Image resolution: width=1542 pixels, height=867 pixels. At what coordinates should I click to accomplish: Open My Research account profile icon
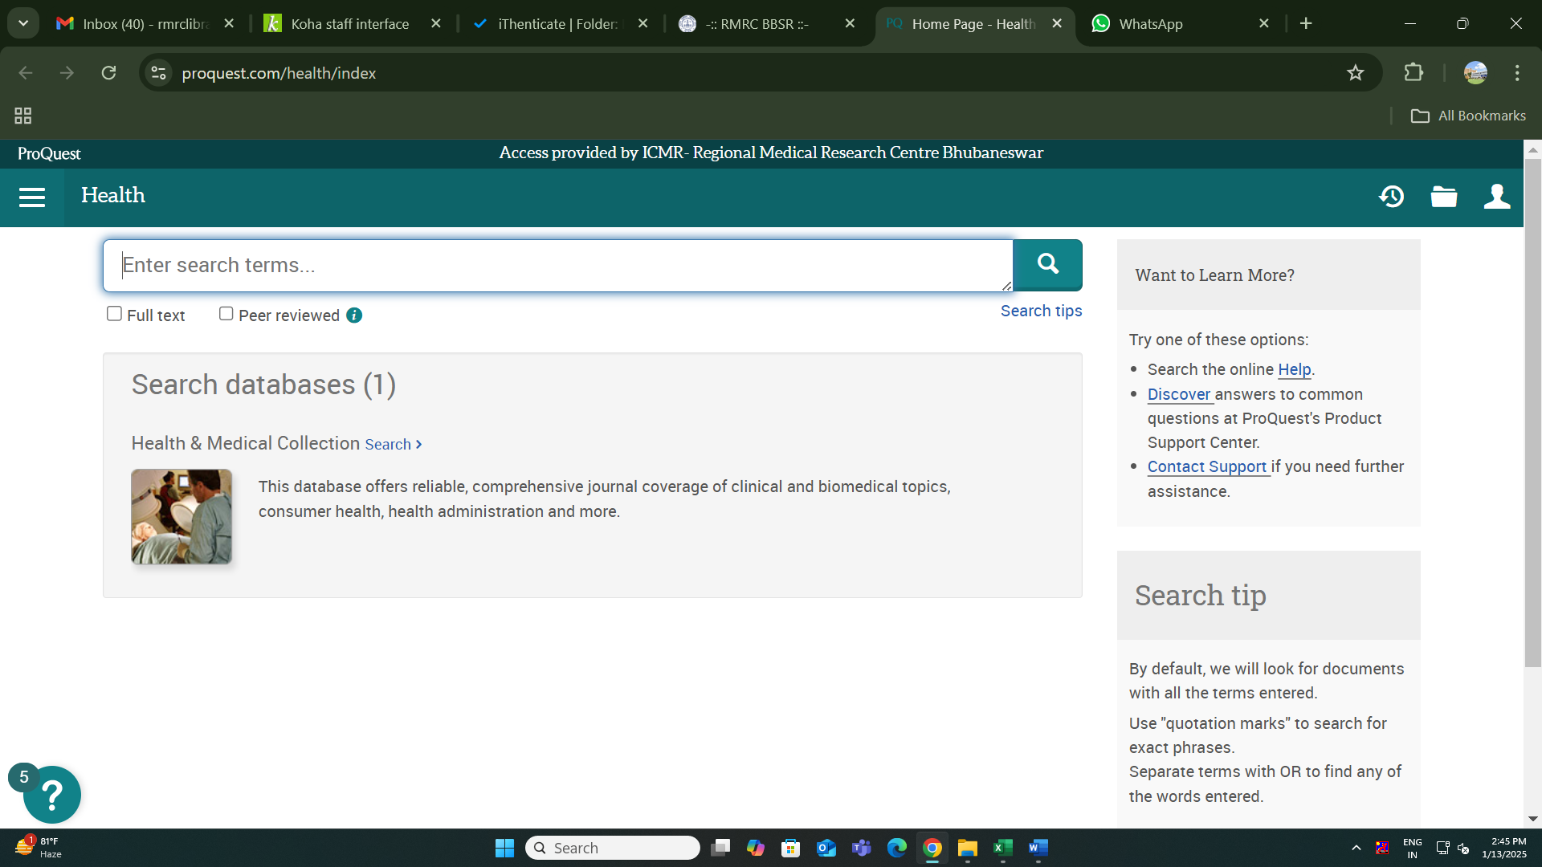coord(1497,197)
